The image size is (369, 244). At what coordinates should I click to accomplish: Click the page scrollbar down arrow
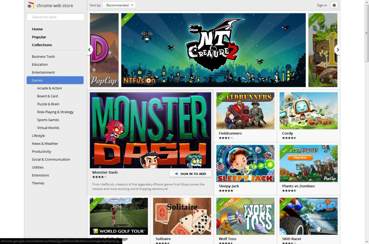(x=367, y=241)
